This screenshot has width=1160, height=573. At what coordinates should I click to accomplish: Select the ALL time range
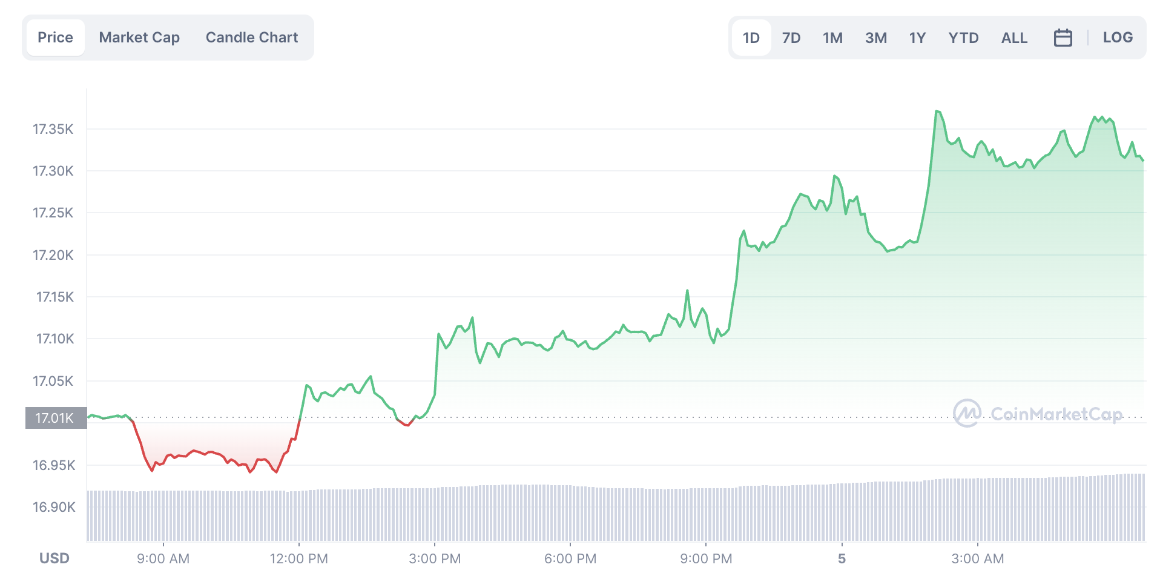[x=1014, y=37]
